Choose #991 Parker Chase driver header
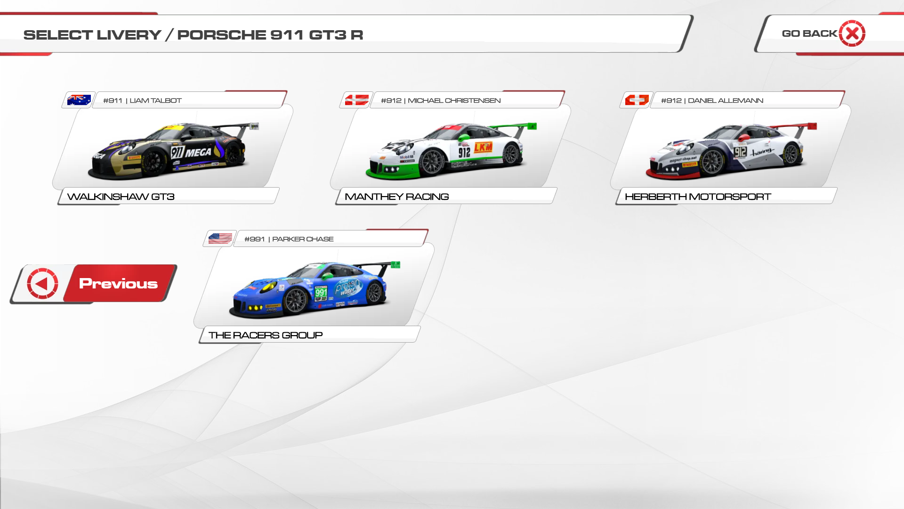This screenshot has height=509, width=904. click(289, 239)
